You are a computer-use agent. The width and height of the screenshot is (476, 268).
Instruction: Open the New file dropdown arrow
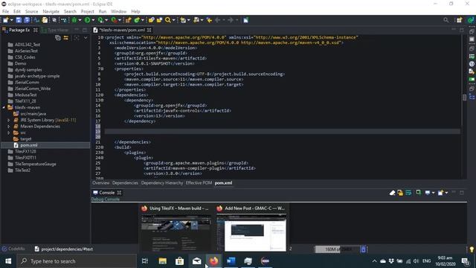(x=12, y=20)
